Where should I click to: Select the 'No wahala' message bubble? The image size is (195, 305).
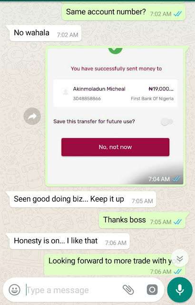(45, 33)
